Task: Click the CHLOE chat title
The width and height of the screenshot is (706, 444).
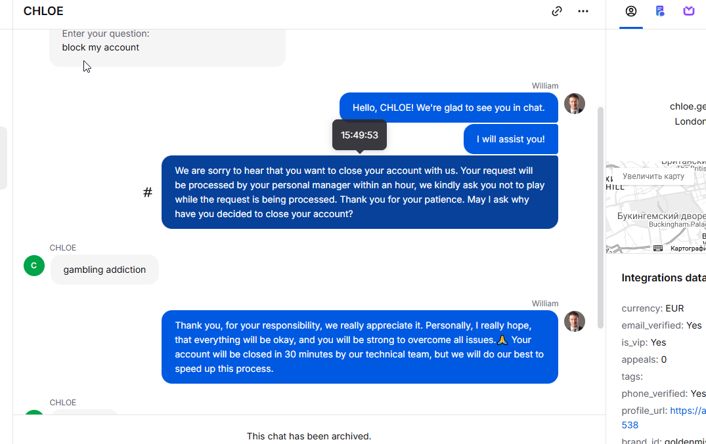Action: tap(43, 11)
